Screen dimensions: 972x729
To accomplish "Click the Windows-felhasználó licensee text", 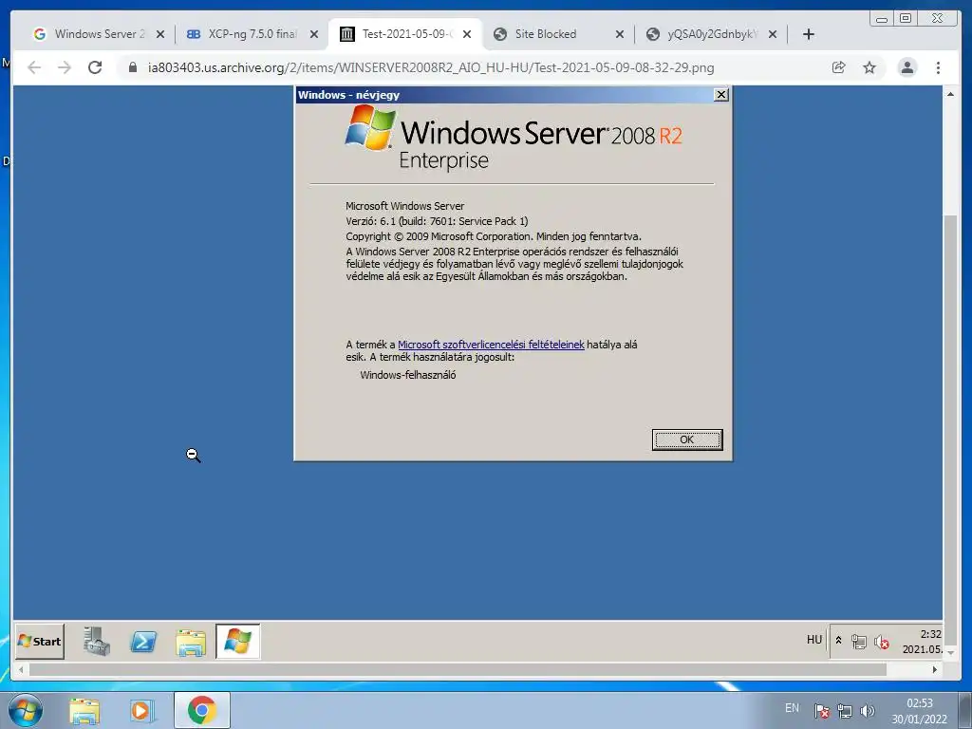I will [408, 375].
